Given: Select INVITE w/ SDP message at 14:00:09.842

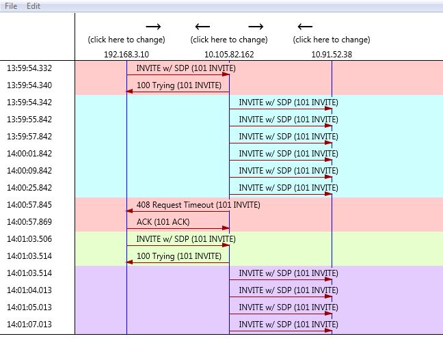Looking at the screenshot, I should (x=288, y=171).
